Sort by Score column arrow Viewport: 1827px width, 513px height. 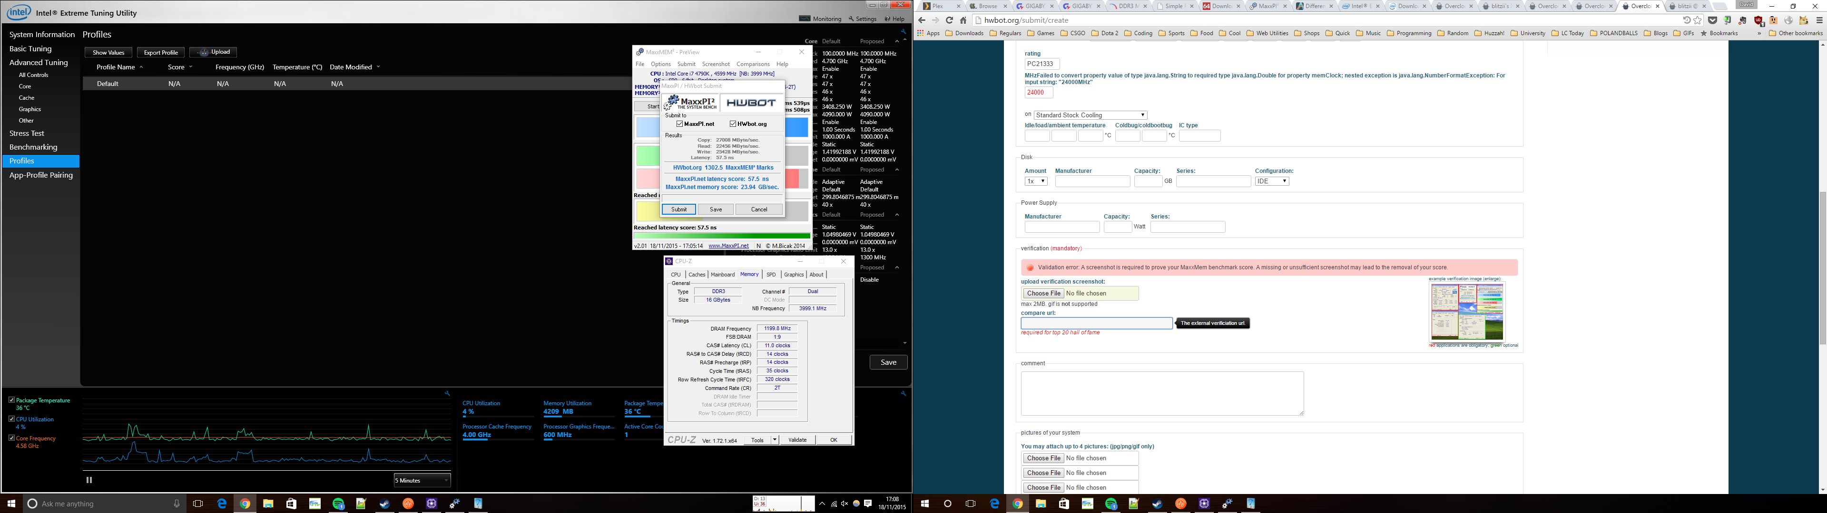(x=191, y=67)
